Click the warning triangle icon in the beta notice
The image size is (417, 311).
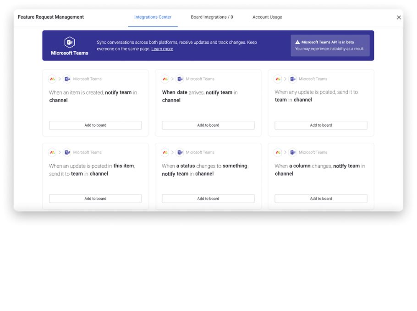tap(297, 42)
